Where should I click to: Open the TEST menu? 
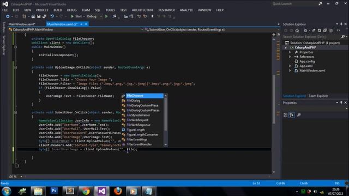tap(123, 10)
